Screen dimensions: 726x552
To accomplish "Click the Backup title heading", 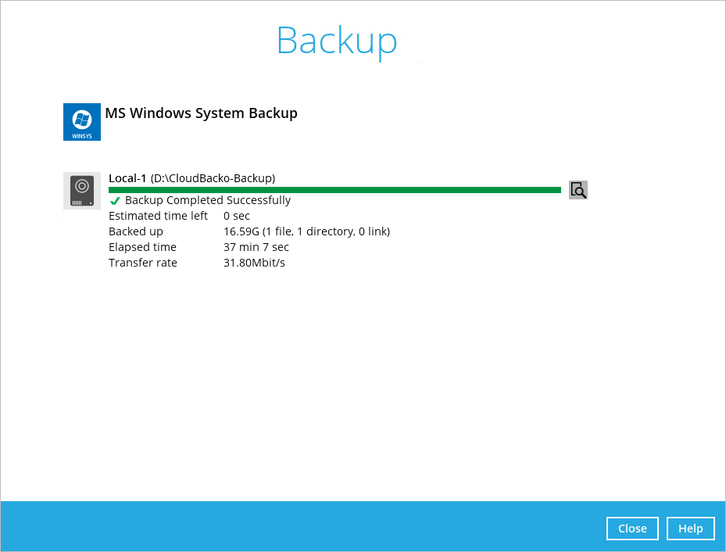I will (x=336, y=41).
